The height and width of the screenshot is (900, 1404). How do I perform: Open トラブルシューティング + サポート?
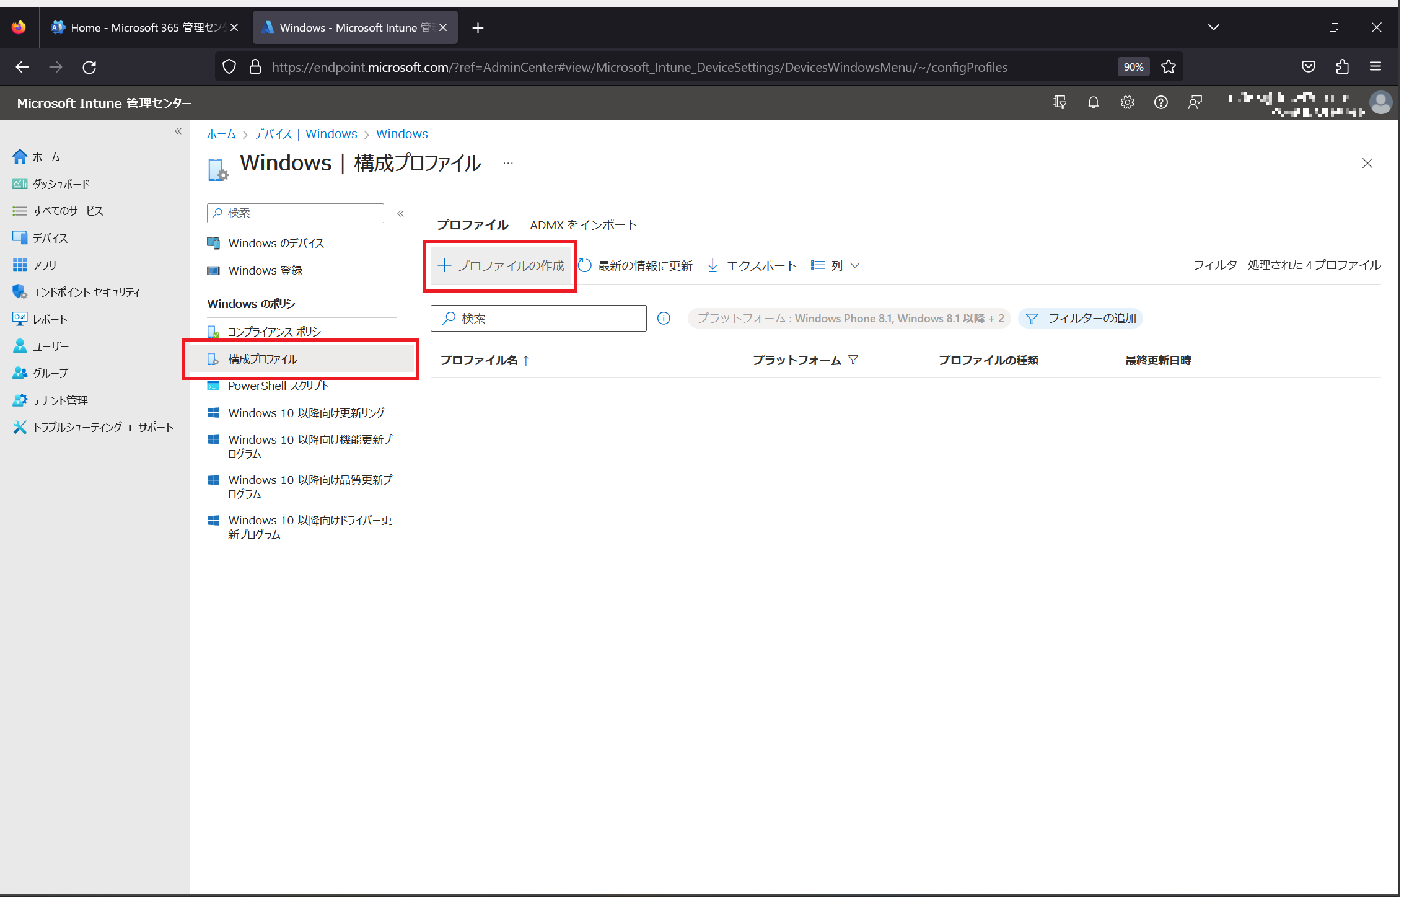coord(94,428)
